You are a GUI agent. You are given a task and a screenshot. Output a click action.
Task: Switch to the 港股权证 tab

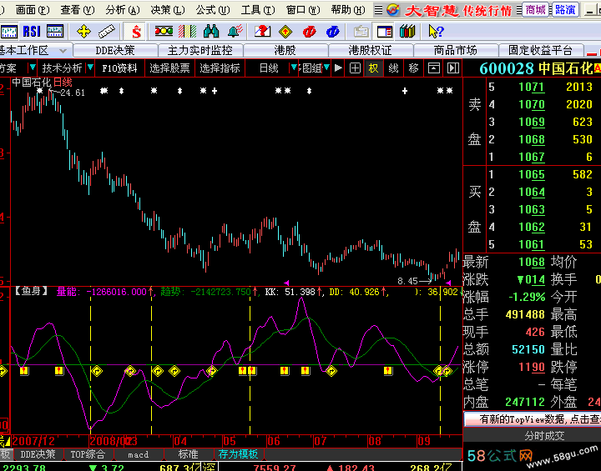point(371,50)
